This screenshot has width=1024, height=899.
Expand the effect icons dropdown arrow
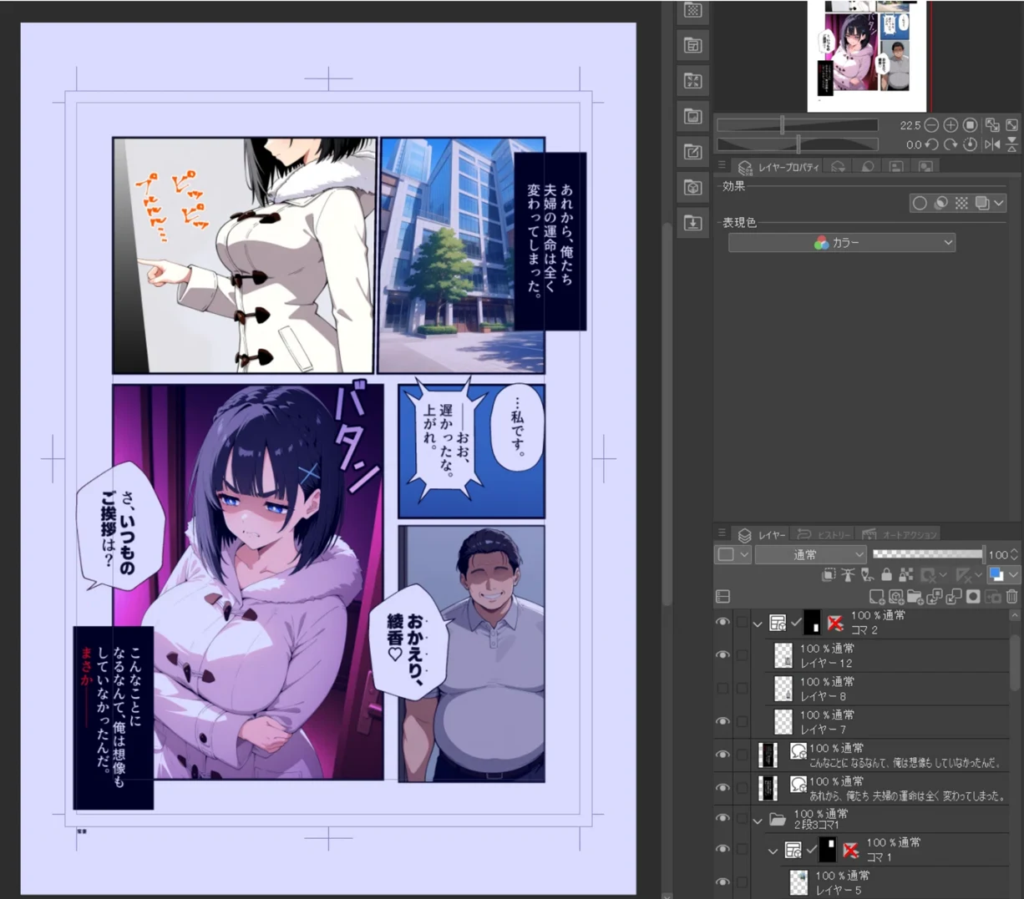click(999, 203)
